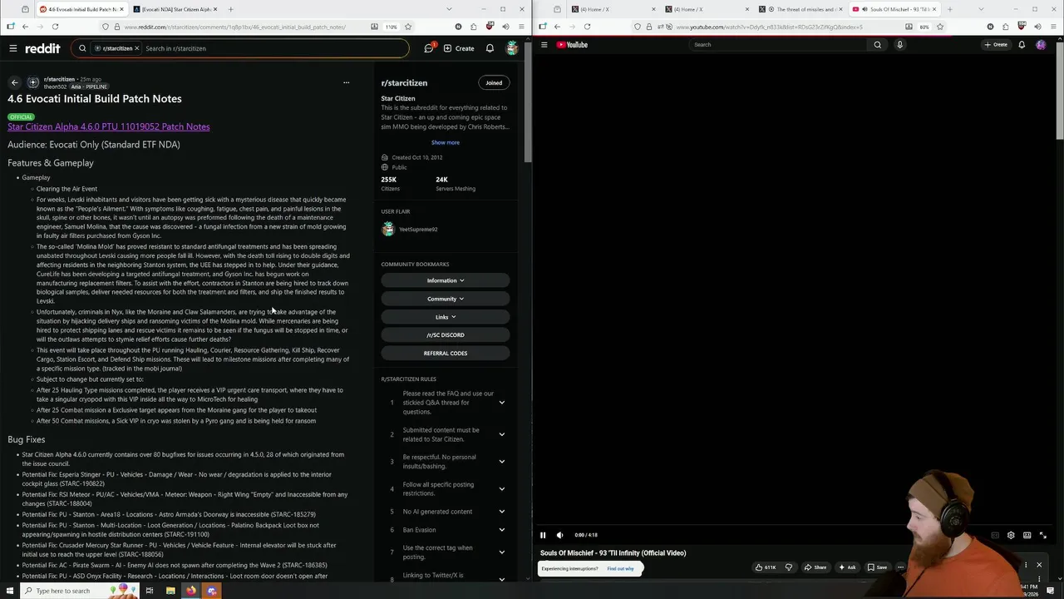1064x599 pixels.
Task: Like the Souls Of Mischief video
Action: tap(766, 567)
